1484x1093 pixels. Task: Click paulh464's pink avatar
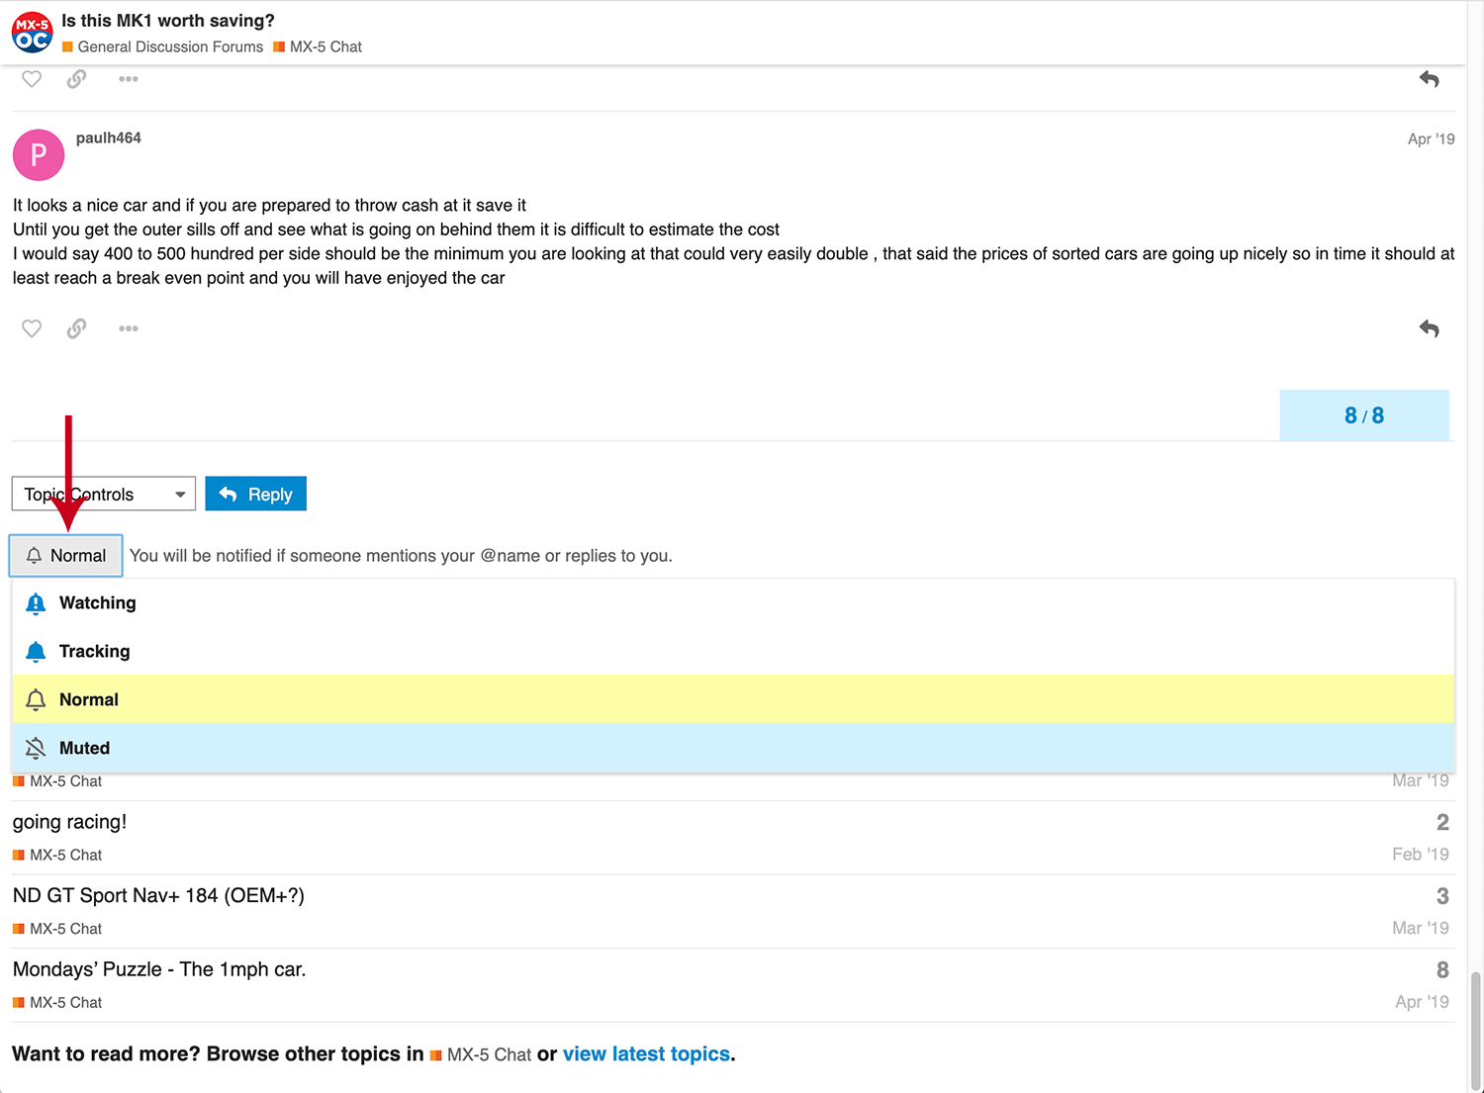click(39, 155)
